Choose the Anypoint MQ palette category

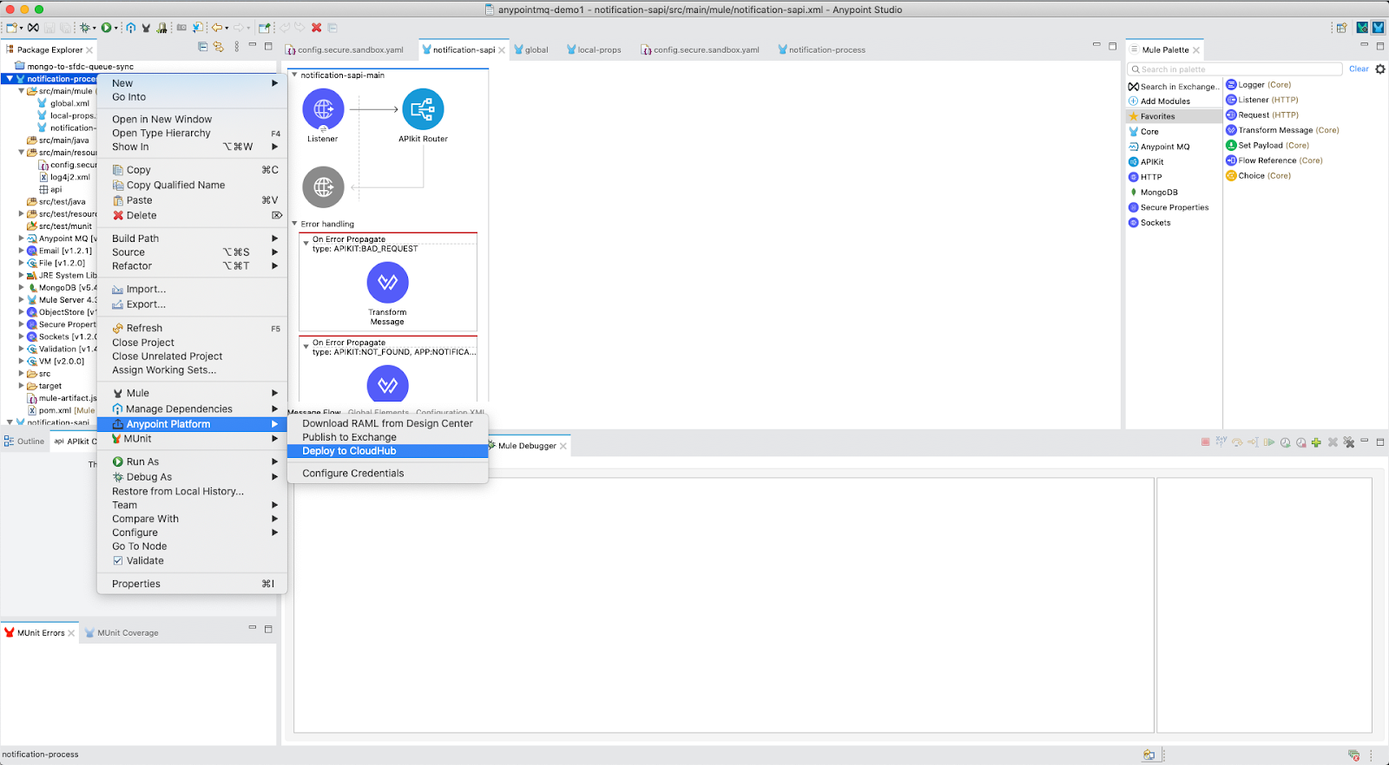[1164, 147]
